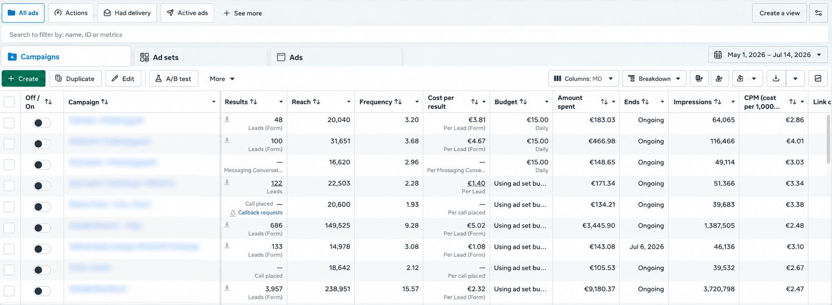This screenshot has height=305, width=832.
Task: Click the All ads folder icon
Action: point(11,13)
